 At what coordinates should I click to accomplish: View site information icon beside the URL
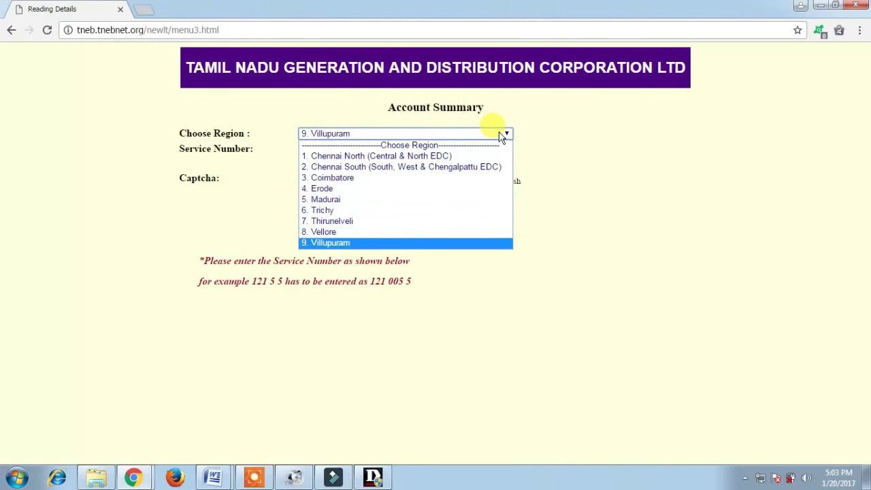pyautogui.click(x=68, y=30)
